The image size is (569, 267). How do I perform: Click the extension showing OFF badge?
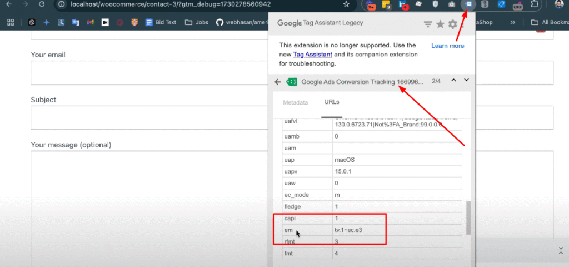point(517,5)
